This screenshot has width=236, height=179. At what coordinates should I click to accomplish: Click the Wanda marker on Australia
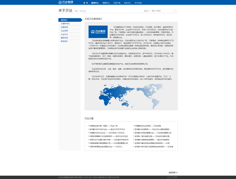[127, 104]
